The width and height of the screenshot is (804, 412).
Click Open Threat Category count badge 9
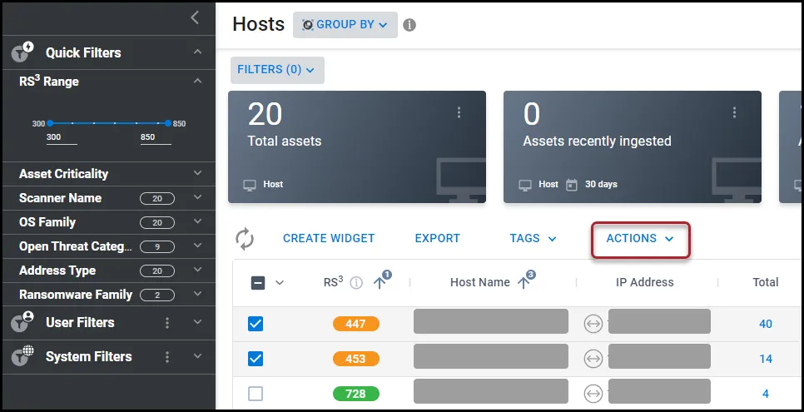pos(157,247)
